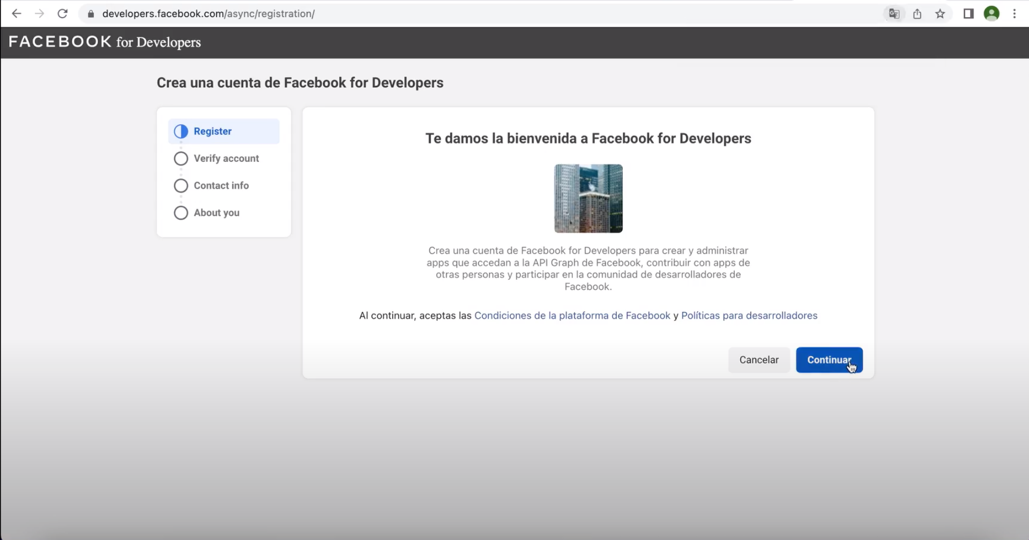Select the About you step circle
The height and width of the screenshot is (540, 1029).
pyautogui.click(x=181, y=213)
